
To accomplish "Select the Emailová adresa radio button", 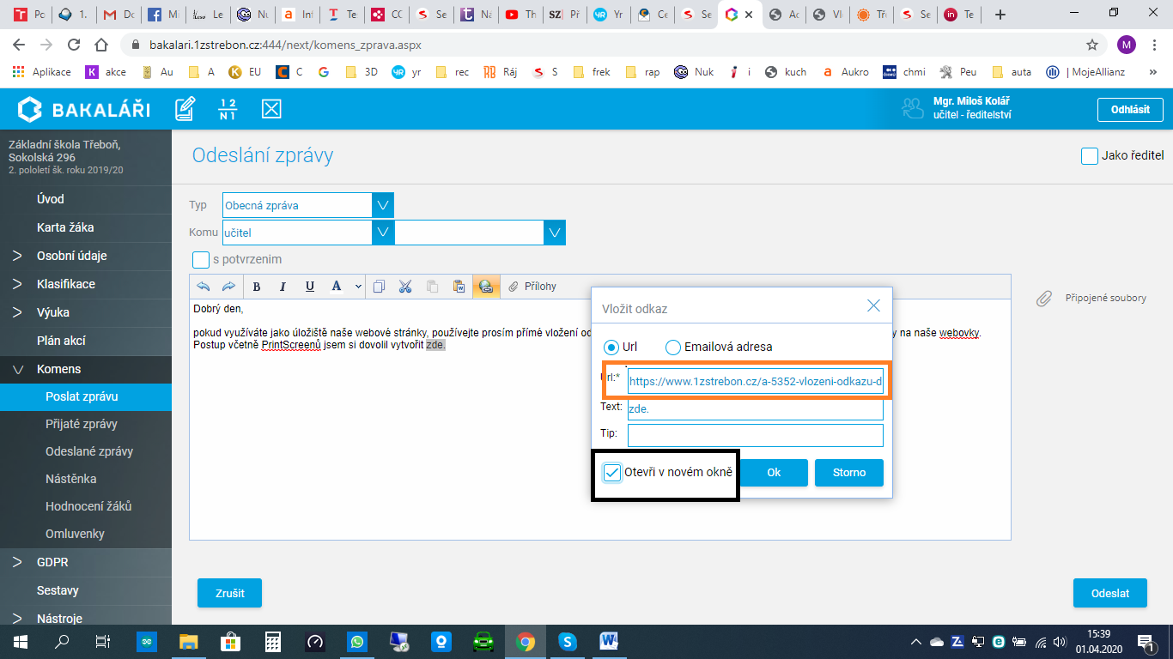I will [673, 347].
